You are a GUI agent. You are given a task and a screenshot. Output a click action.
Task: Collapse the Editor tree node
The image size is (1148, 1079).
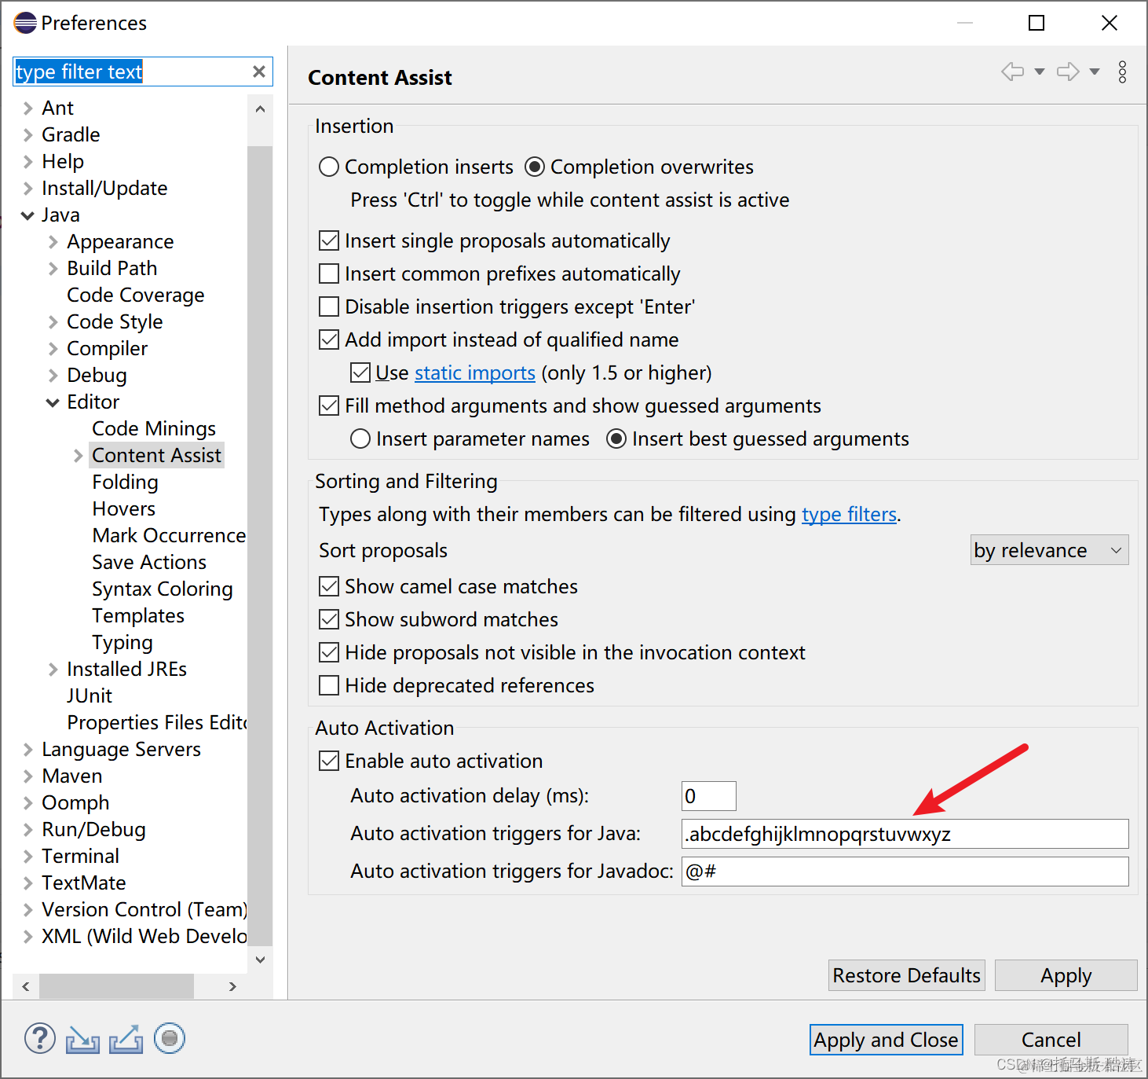tap(53, 402)
